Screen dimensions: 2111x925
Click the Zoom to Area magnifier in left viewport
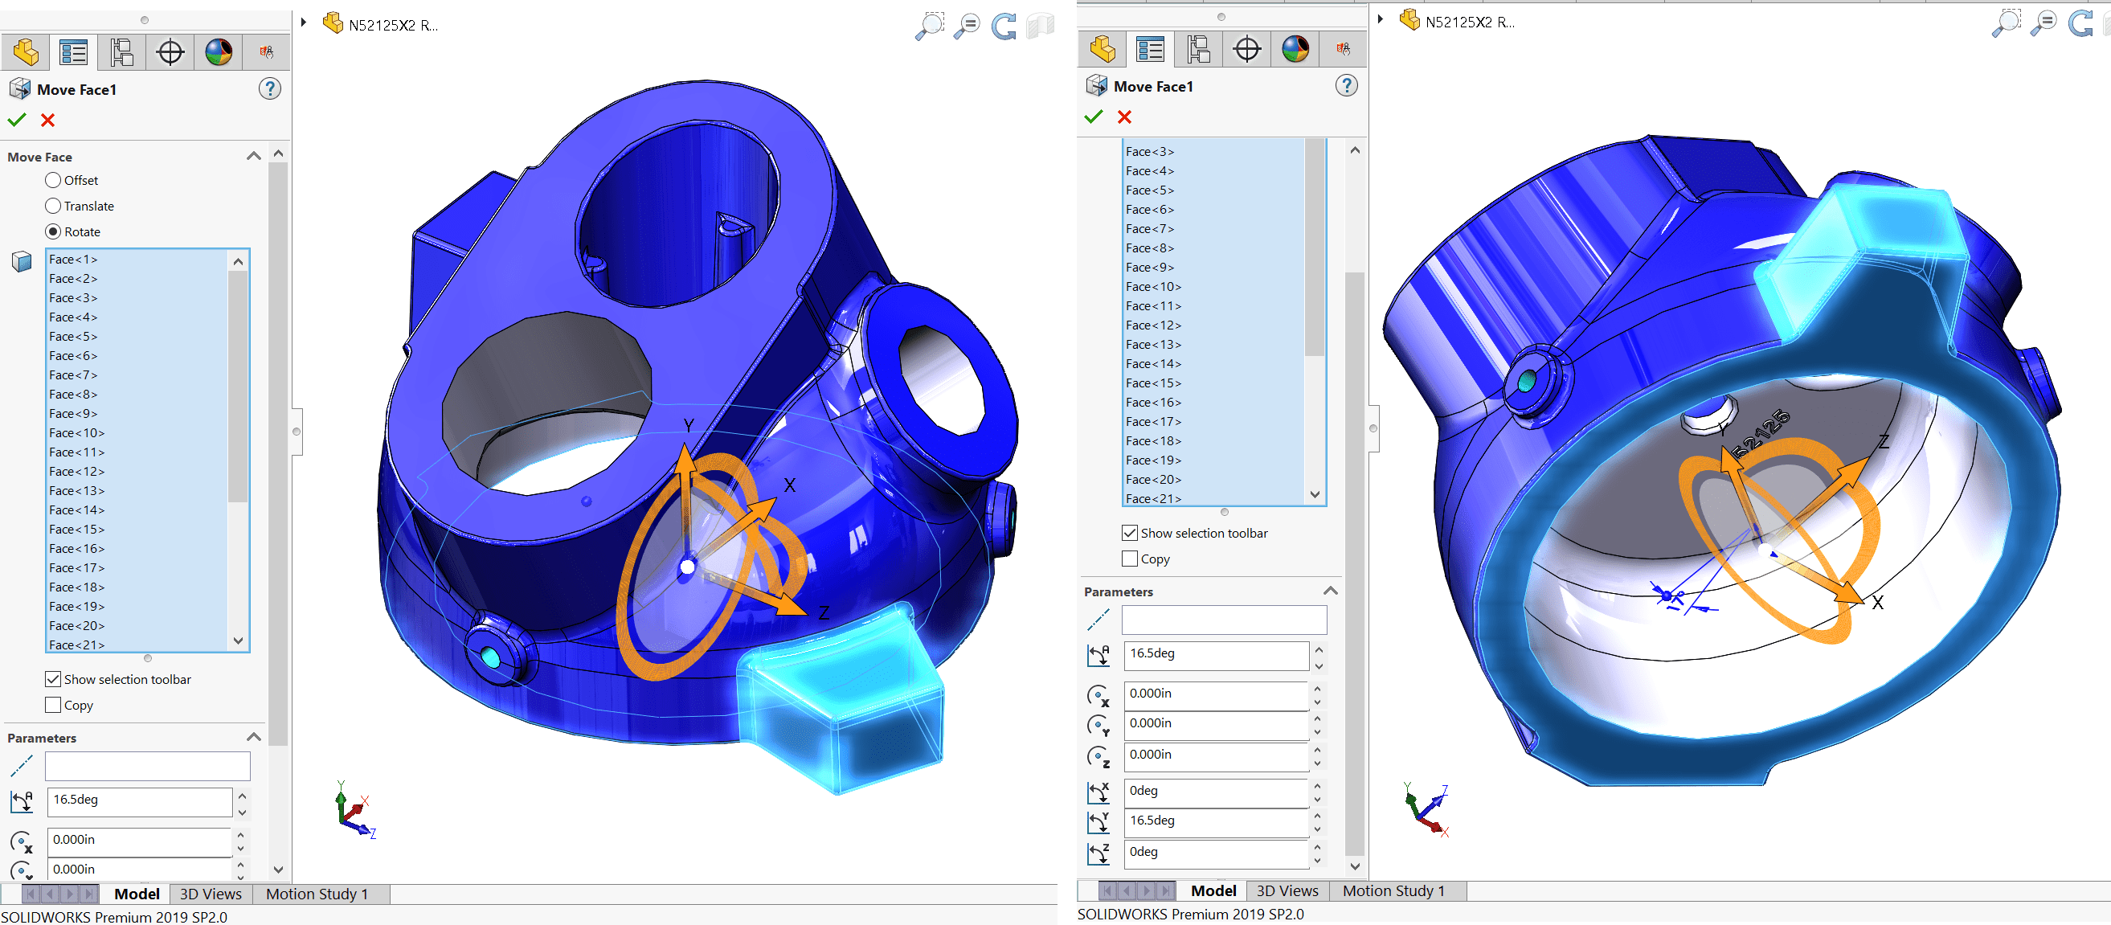[929, 26]
